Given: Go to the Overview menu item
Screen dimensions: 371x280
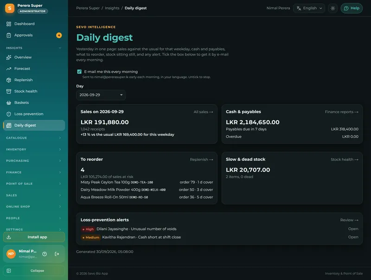Looking at the screenshot, I should pos(34,57).
